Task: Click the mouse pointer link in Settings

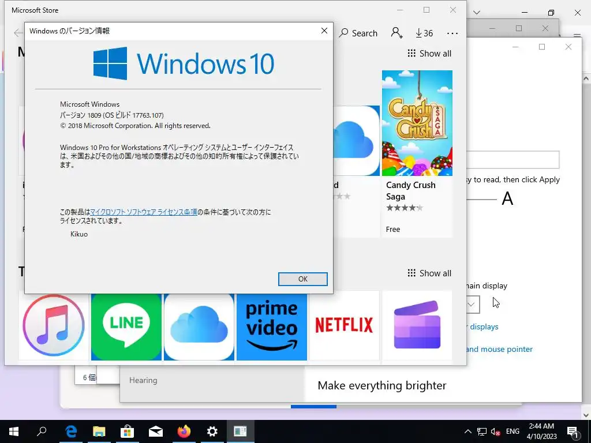Action: (499, 349)
